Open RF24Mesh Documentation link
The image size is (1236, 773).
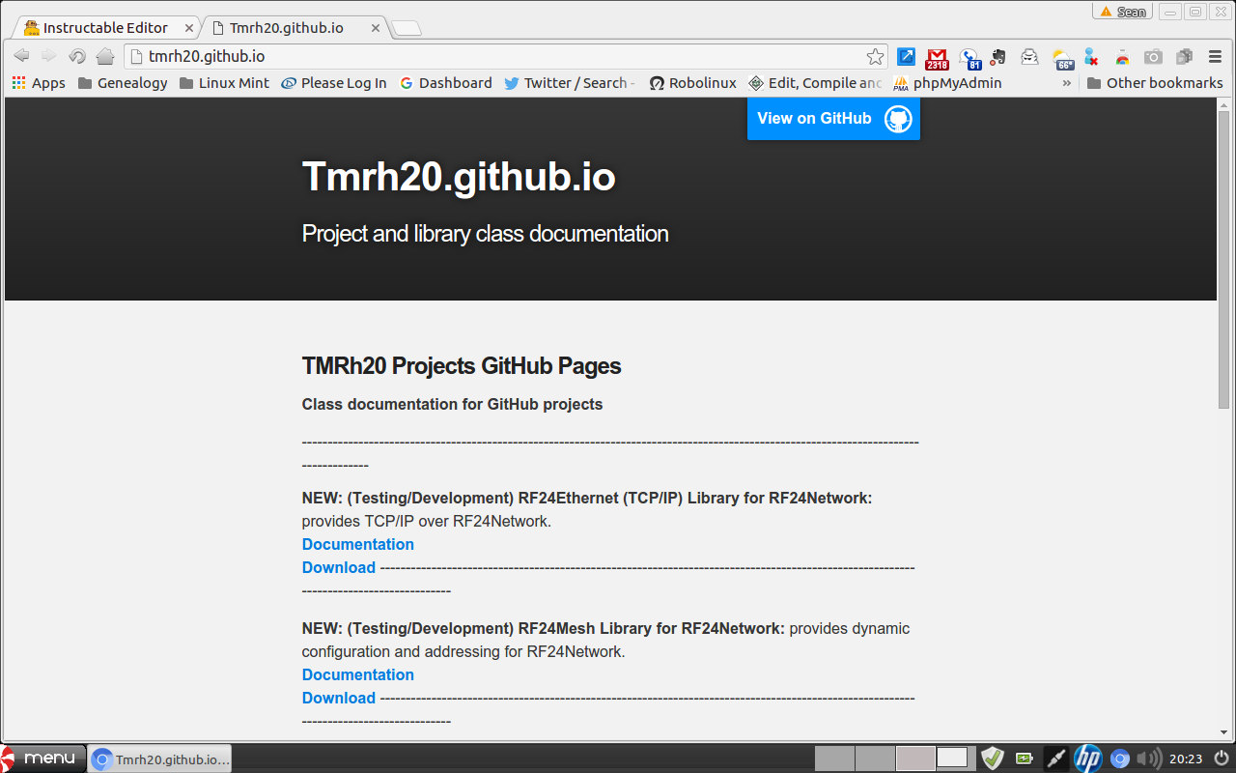(x=358, y=674)
